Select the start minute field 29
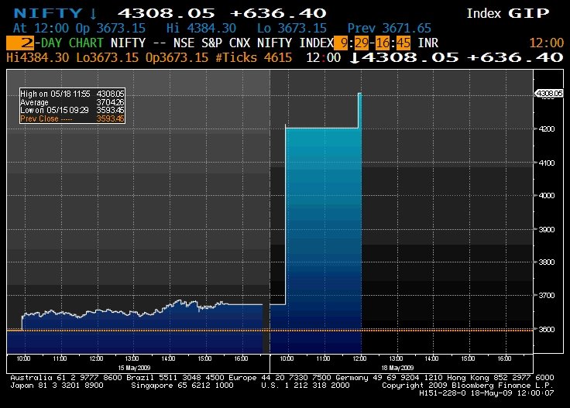Screen dimensions: 570x408 click(x=362, y=43)
